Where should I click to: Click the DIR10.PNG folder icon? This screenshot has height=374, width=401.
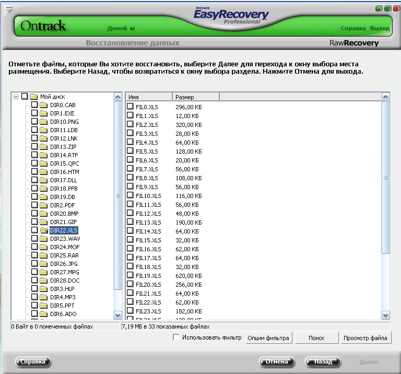[44, 122]
